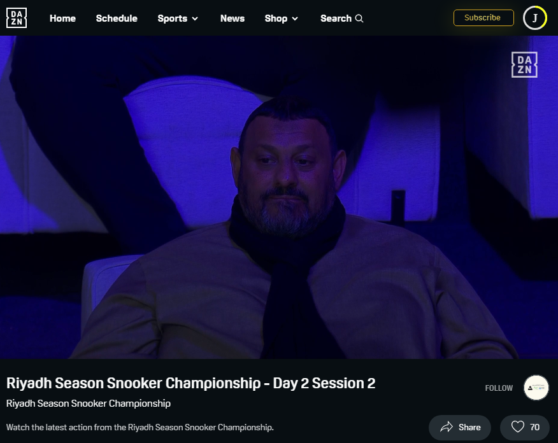Click the heart like icon
Image resolution: width=558 pixels, height=443 pixels.
[x=517, y=427]
